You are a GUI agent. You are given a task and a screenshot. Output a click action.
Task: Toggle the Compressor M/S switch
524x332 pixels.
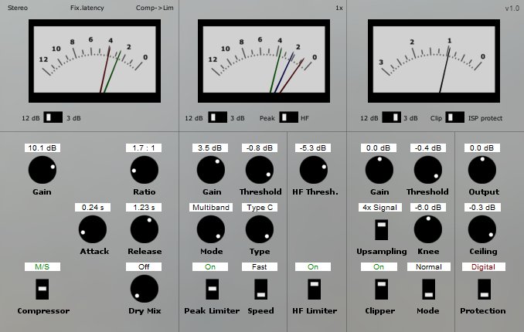[42, 290]
